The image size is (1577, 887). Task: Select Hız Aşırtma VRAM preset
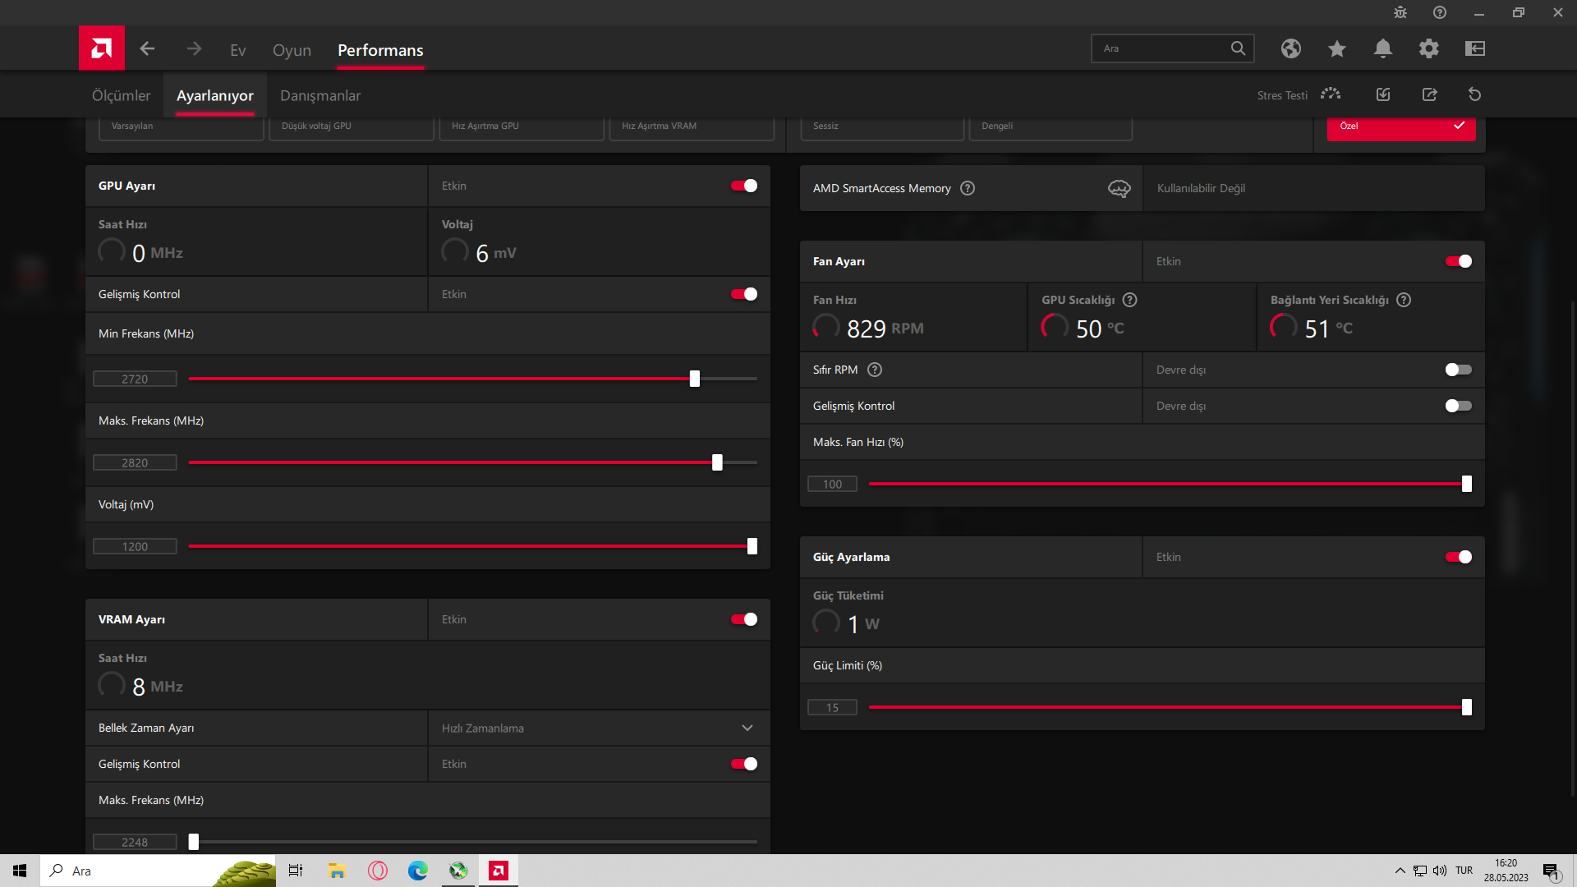point(692,127)
